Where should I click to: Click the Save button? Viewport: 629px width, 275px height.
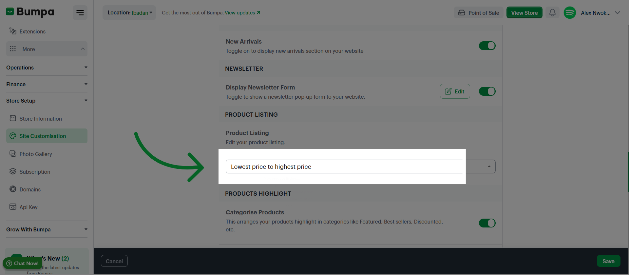(x=608, y=261)
